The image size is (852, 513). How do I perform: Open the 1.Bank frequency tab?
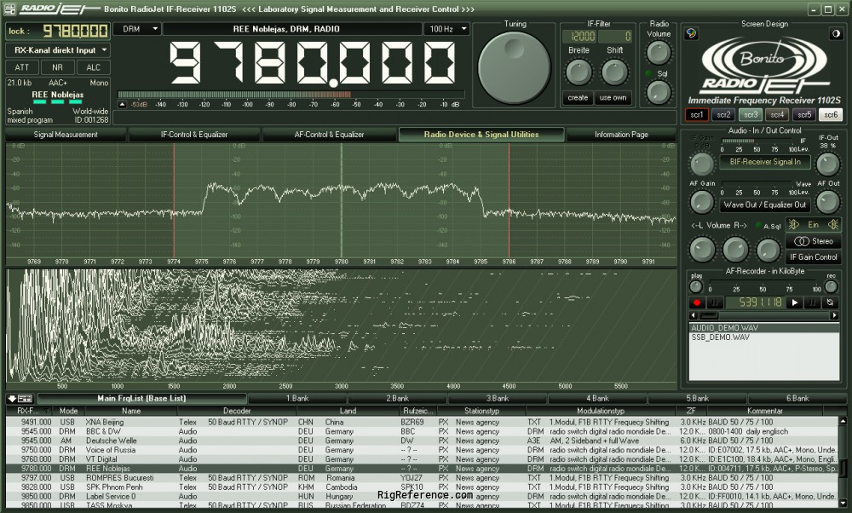(297, 398)
